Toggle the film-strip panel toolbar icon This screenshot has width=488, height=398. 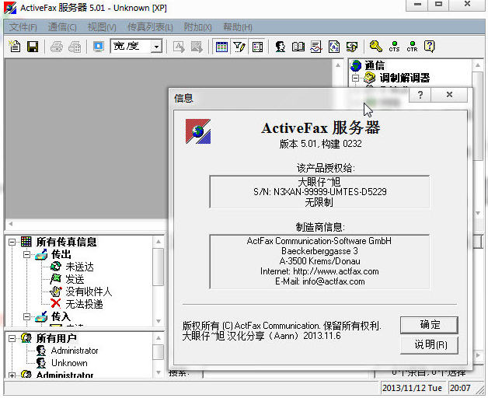(257, 47)
